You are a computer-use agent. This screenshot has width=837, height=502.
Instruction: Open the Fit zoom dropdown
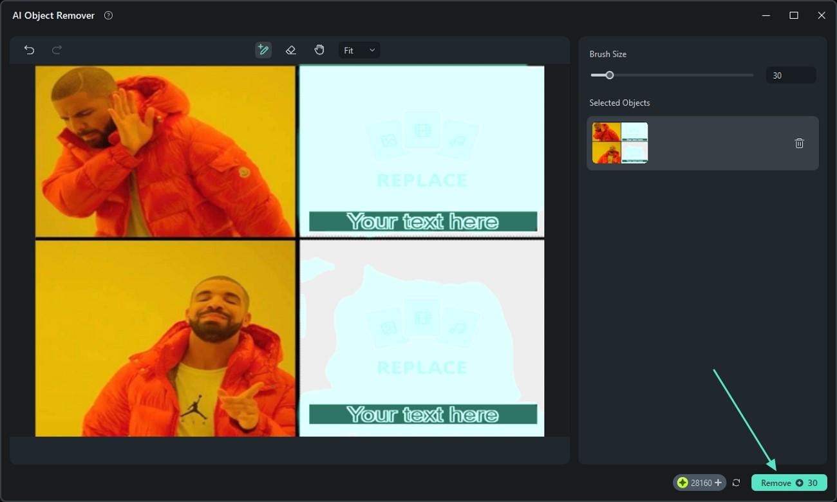tap(359, 50)
